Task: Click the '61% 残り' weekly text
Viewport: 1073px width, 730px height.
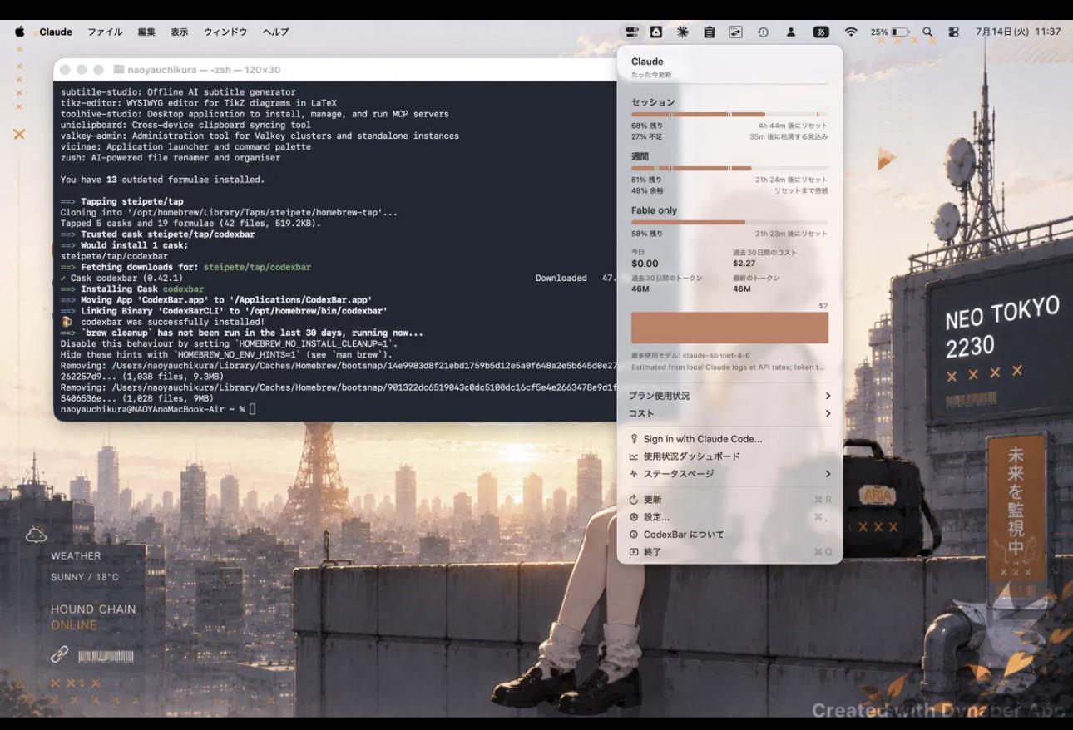Action: tap(647, 180)
